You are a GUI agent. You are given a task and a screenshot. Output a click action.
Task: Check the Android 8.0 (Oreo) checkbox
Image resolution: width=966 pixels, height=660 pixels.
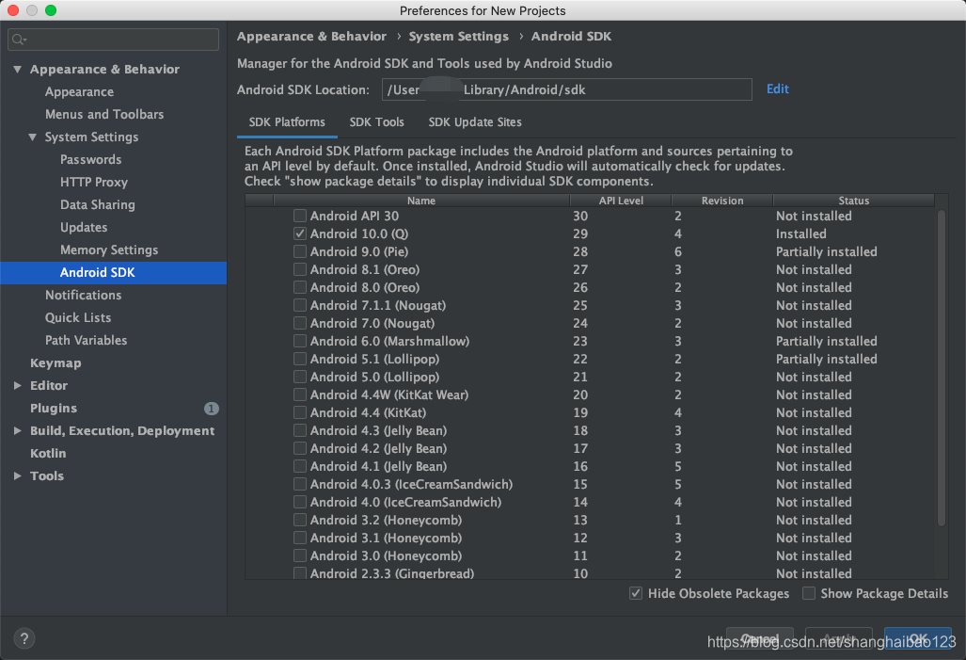click(300, 287)
